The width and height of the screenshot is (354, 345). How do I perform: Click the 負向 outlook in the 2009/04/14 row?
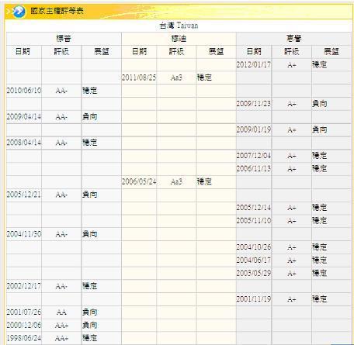[x=90, y=116]
